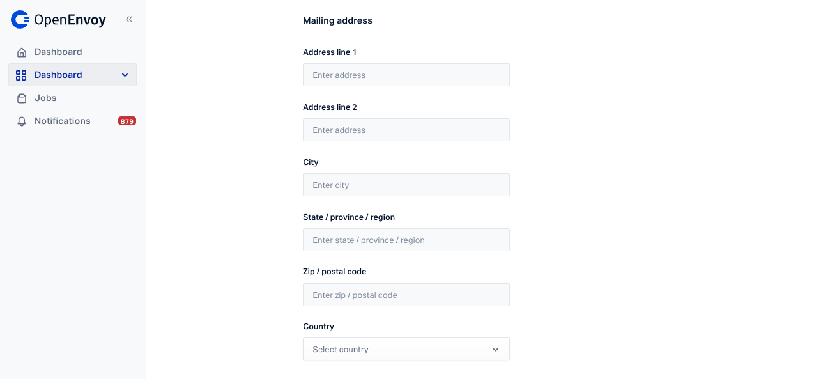
Task: Click the red 879 notifications badge
Action: (x=127, y=121)
